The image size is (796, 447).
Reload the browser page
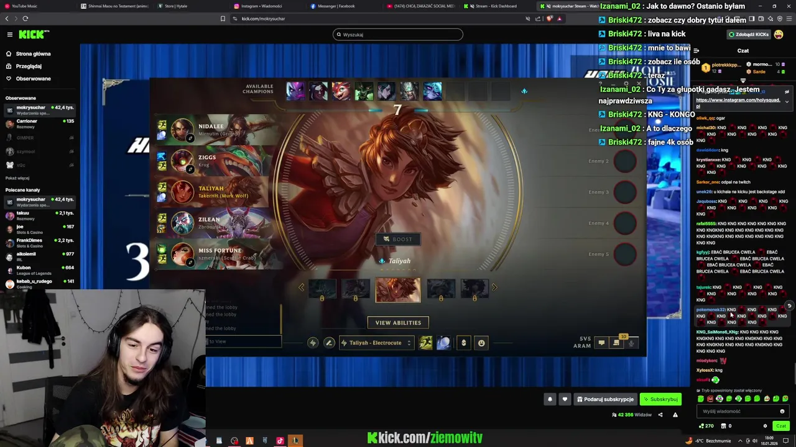(25, 19)
